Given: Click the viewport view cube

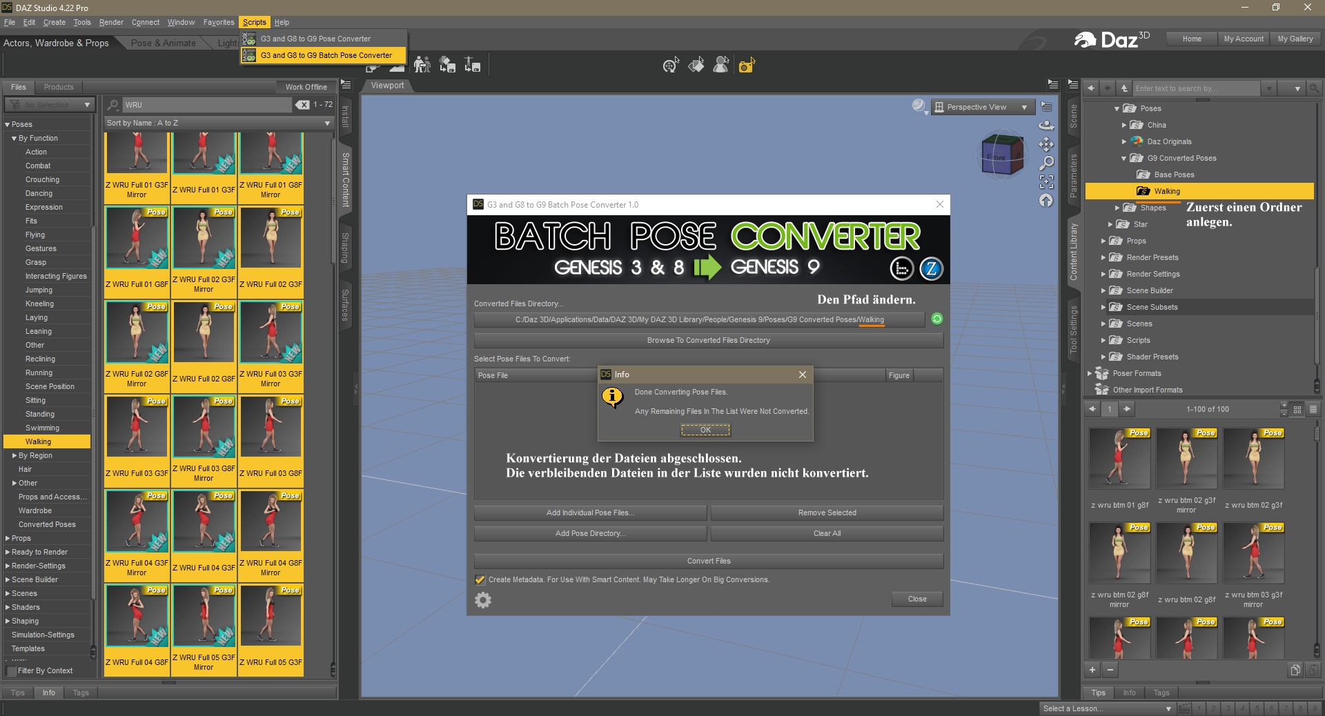Looking at the screenshot, I should [1003, 155].
